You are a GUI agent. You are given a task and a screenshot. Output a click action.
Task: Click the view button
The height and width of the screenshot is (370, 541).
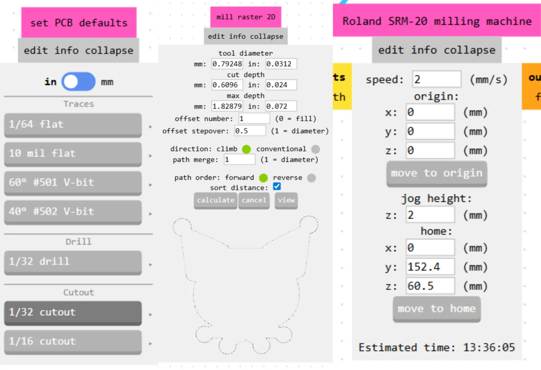click(286, 200)
